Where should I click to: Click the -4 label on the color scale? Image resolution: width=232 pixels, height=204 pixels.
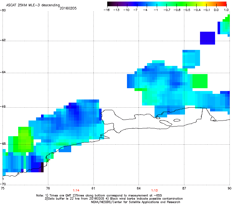pos(145,10)
